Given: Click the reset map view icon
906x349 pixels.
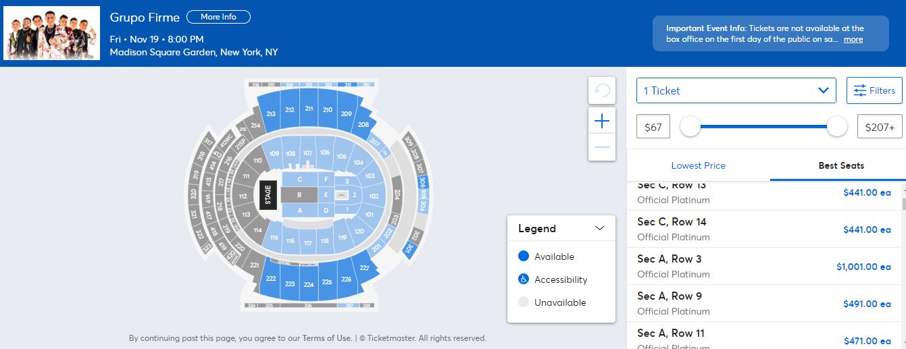Looking at the screenshot, I should coord(601,90).
